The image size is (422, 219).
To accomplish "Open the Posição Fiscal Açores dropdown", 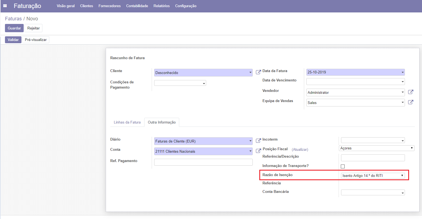I will [376, 148].
